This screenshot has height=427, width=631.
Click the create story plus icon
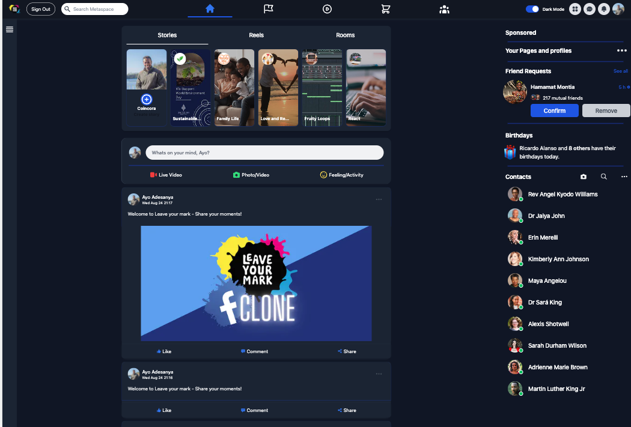pyautogui.click(x=147, y=99)
